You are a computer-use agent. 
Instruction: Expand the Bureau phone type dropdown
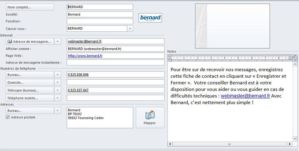click(58, 75)
